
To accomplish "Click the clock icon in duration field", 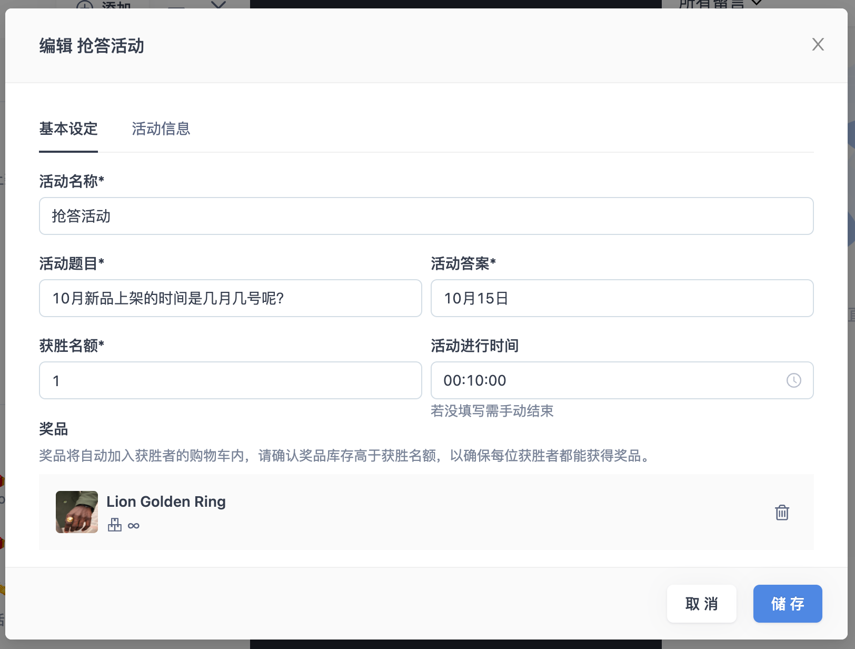I will tap(793, 380).
